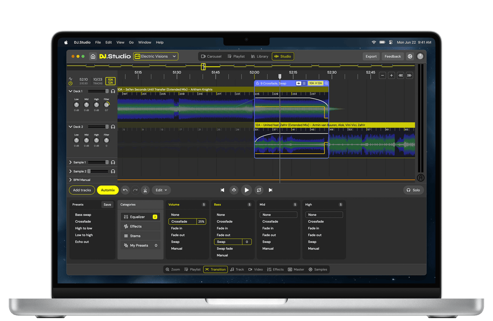This screenshot has height=321, width=493.
Task: Toggle the S solo button on Volume column
Action: pos(204,204)
